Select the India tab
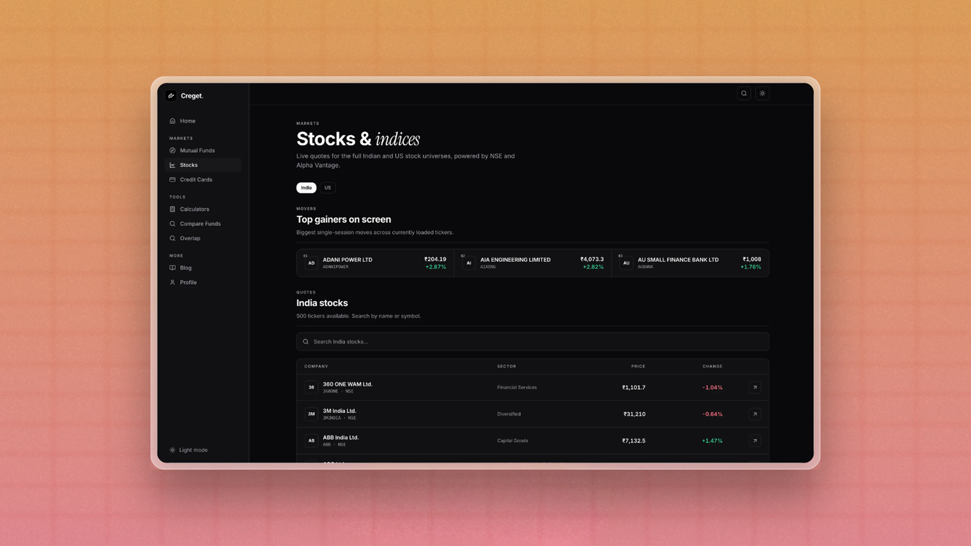The width and height of the screenshot is (971, 546). point(306,187)
